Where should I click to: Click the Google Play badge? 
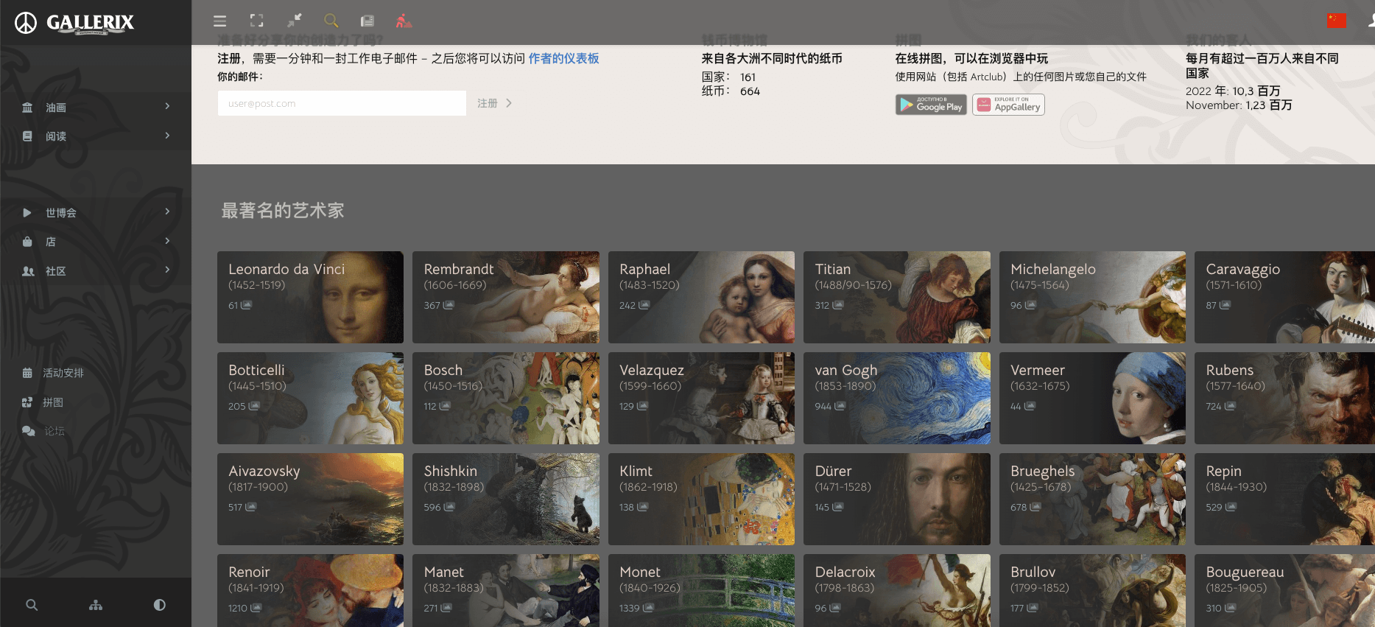click(x=931, y=105)
